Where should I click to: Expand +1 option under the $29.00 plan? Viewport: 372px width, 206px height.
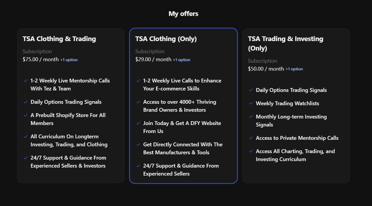click(x=182, y=60)
